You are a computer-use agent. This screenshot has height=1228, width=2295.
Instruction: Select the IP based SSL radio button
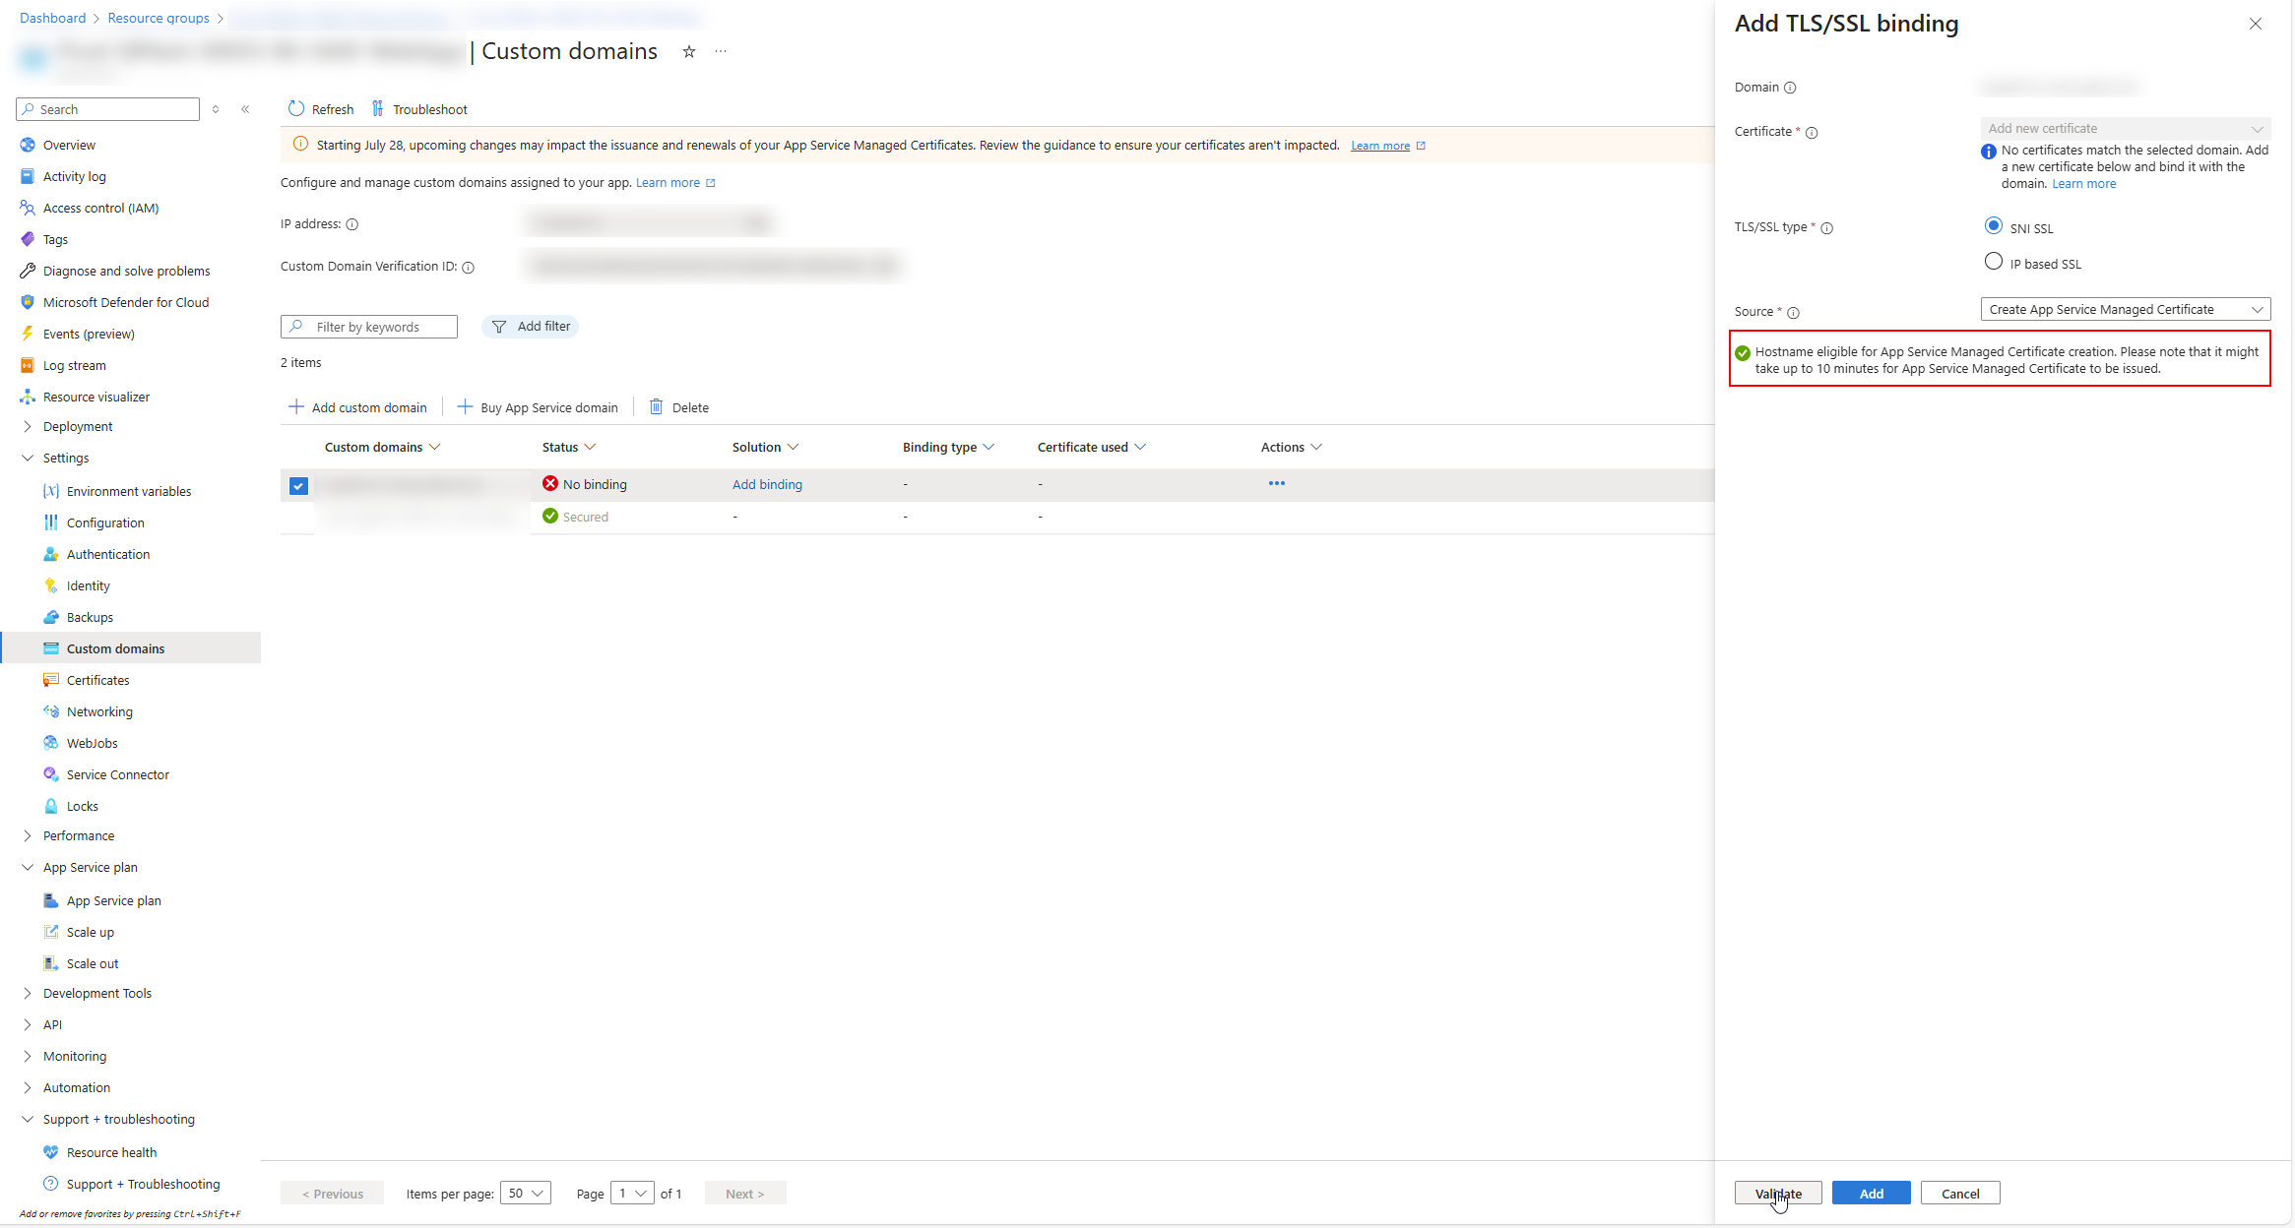point(1994,262)
